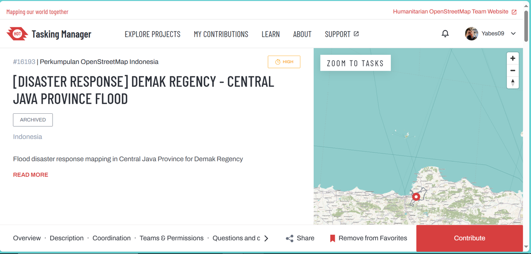Open the Learn menu item
The height and width of the screenshot is (254, 531).
click(270, 34)
